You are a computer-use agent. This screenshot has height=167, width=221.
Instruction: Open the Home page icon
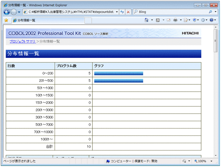point(147,20)
